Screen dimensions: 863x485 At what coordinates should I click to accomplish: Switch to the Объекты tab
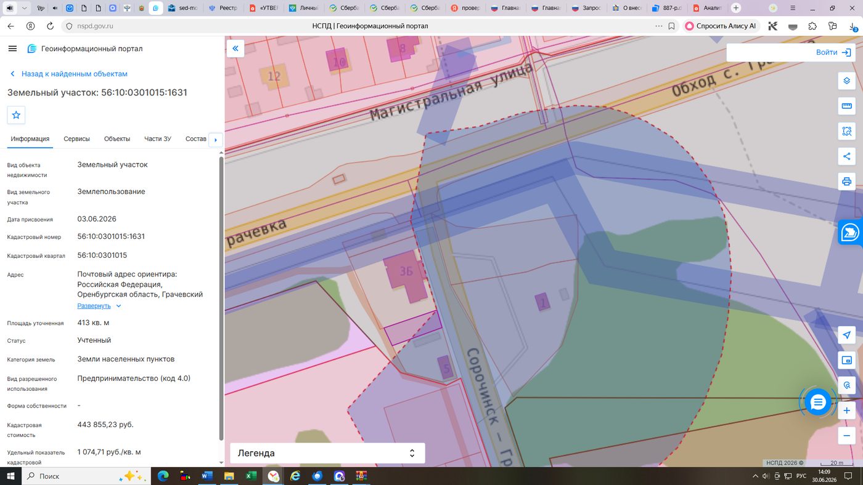(117, 139)
